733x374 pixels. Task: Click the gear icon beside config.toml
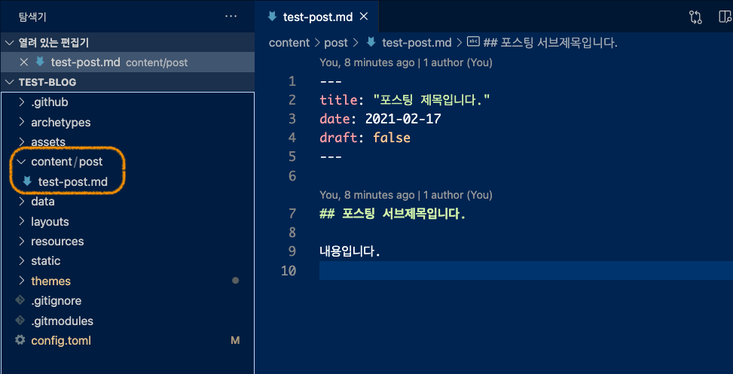coord(20,341)
